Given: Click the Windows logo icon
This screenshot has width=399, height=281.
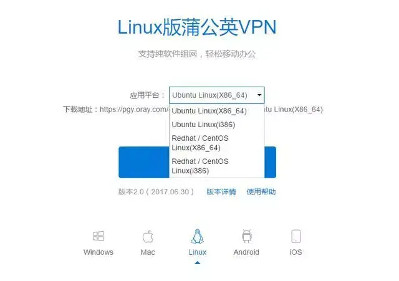Looking at the screenshot, I should tap(99, 236).
